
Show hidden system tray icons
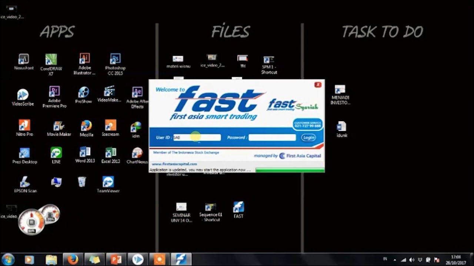coord(394,260)
